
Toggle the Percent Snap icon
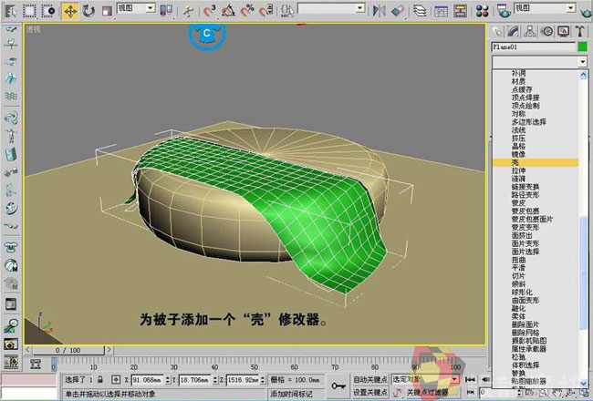click(x=247, y=11)
